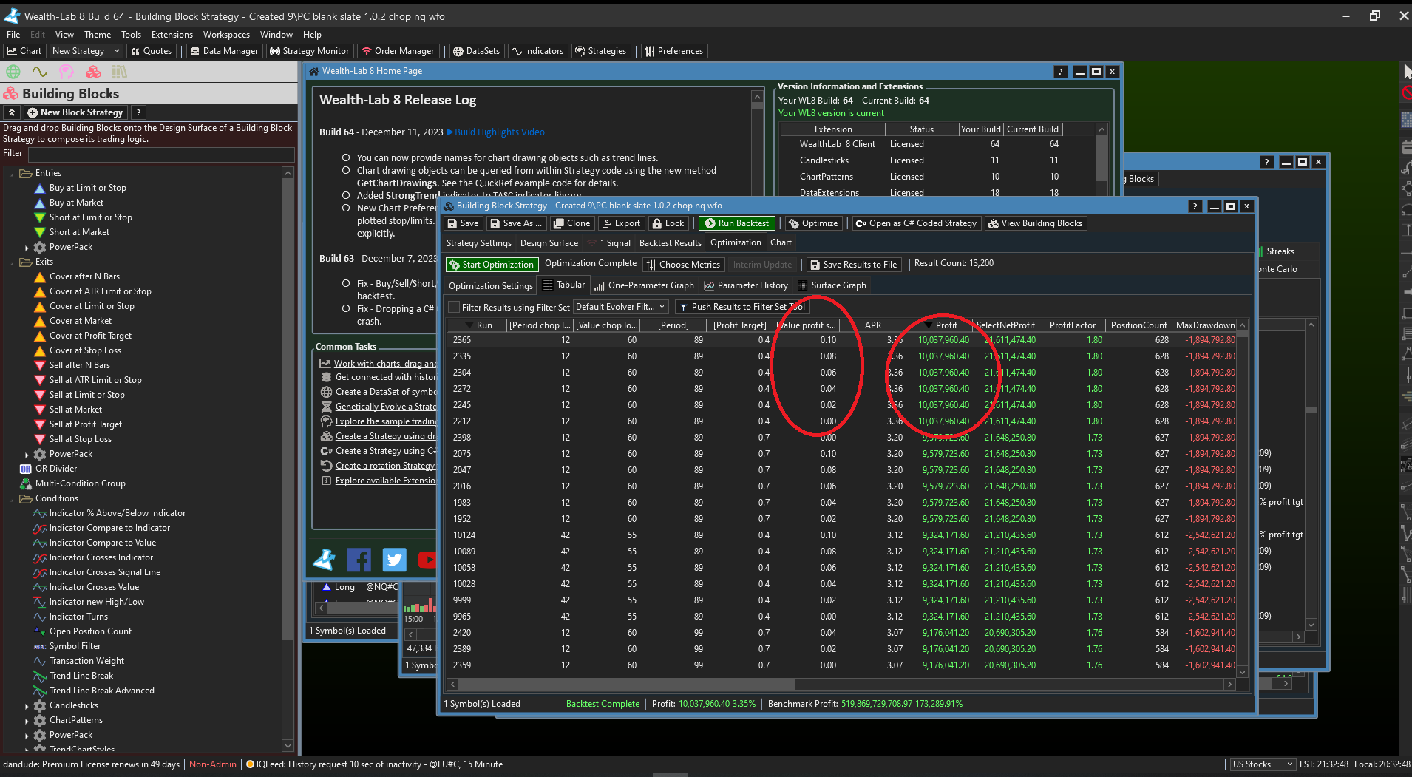
Task: Select Sell at Profit Target block
Action: click(x=85, y=424)
